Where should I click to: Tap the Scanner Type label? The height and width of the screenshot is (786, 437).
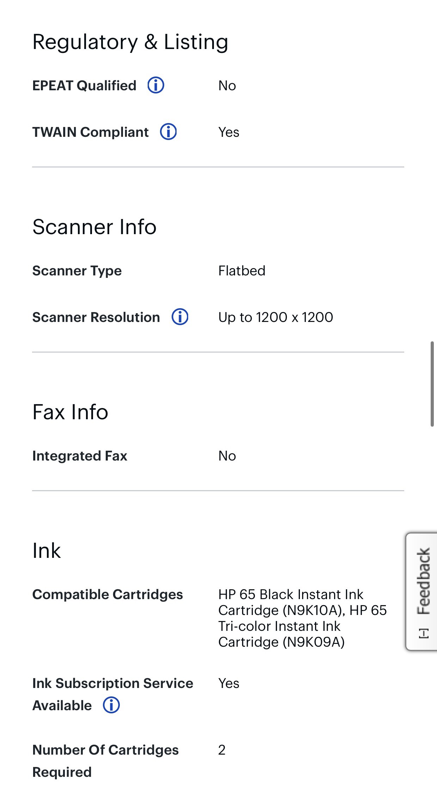77,271
